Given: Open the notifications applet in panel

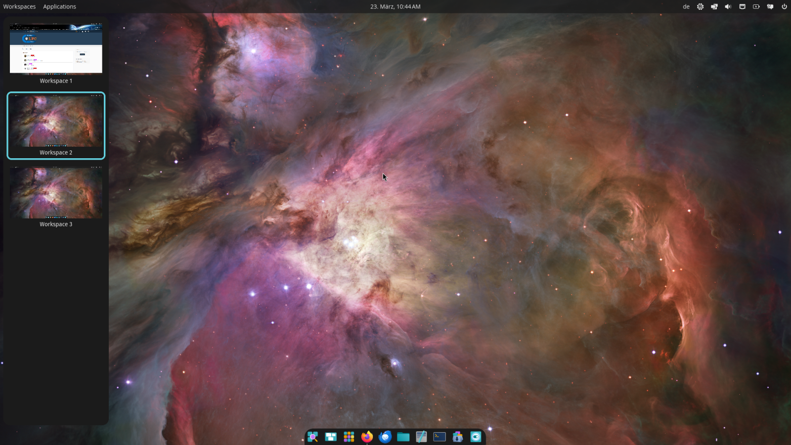Looking at the screenshot, I should click(770, 6).
